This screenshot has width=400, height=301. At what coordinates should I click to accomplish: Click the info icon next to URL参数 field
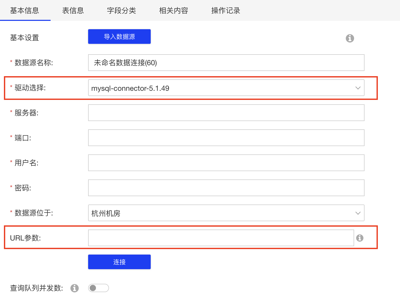pyautogui.click(x=360, y=238)
